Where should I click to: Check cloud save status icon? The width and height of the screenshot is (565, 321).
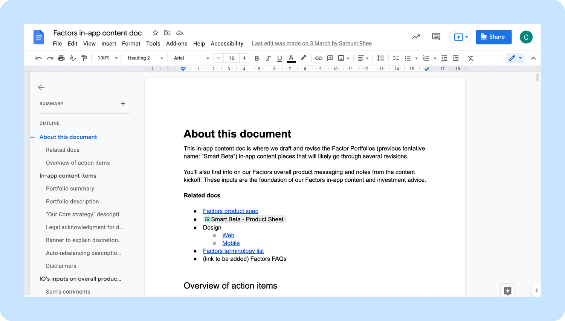(180, 33)
